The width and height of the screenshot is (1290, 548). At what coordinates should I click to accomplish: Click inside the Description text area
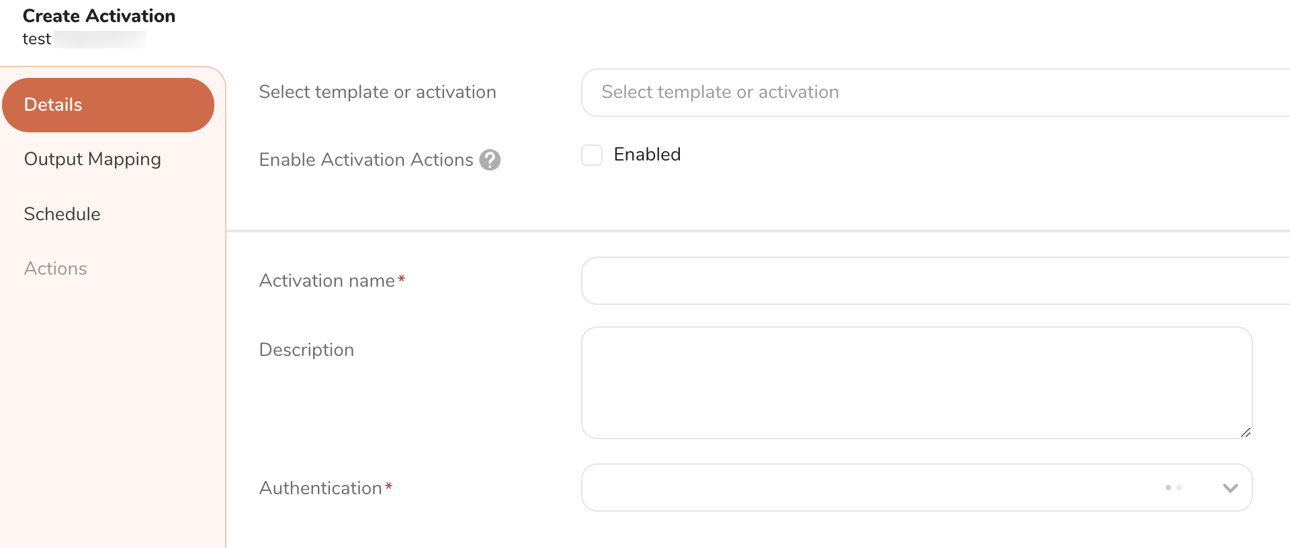pos(916,383)
